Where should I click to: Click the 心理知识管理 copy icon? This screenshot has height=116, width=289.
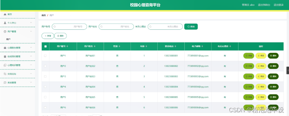click(x=5, y=65)
